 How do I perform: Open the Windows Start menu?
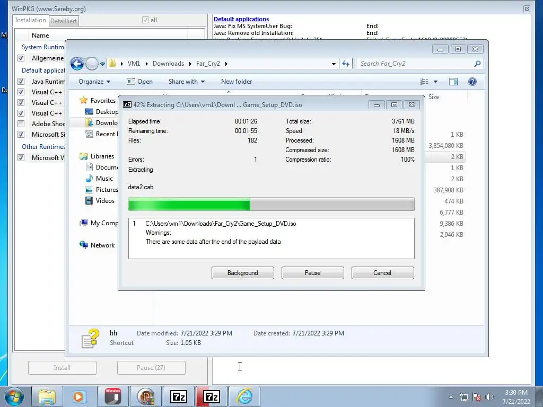pyautogui.click(x=14, y=396)
